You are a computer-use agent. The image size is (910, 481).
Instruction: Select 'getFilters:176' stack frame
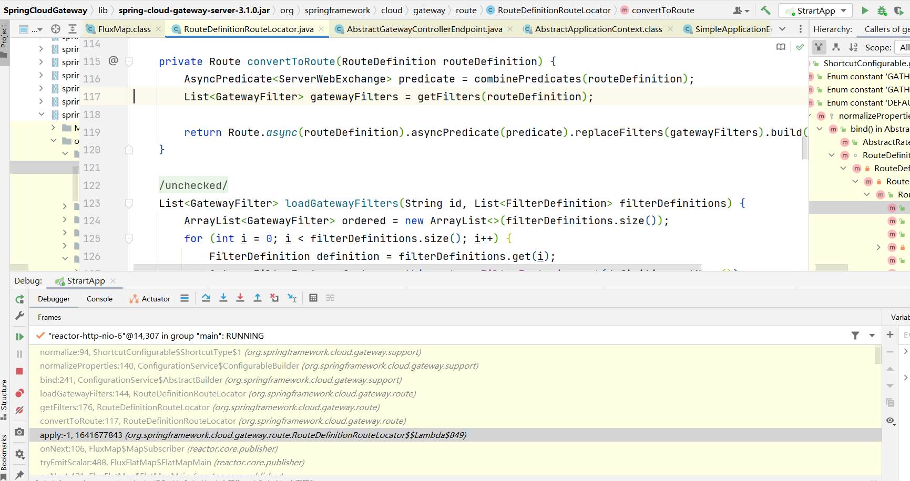pos(209,407)
